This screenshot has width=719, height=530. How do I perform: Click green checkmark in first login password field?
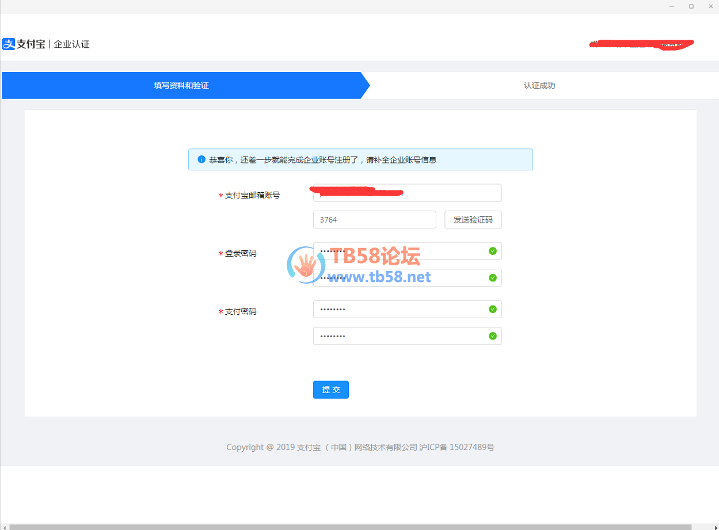pos(492,251)
